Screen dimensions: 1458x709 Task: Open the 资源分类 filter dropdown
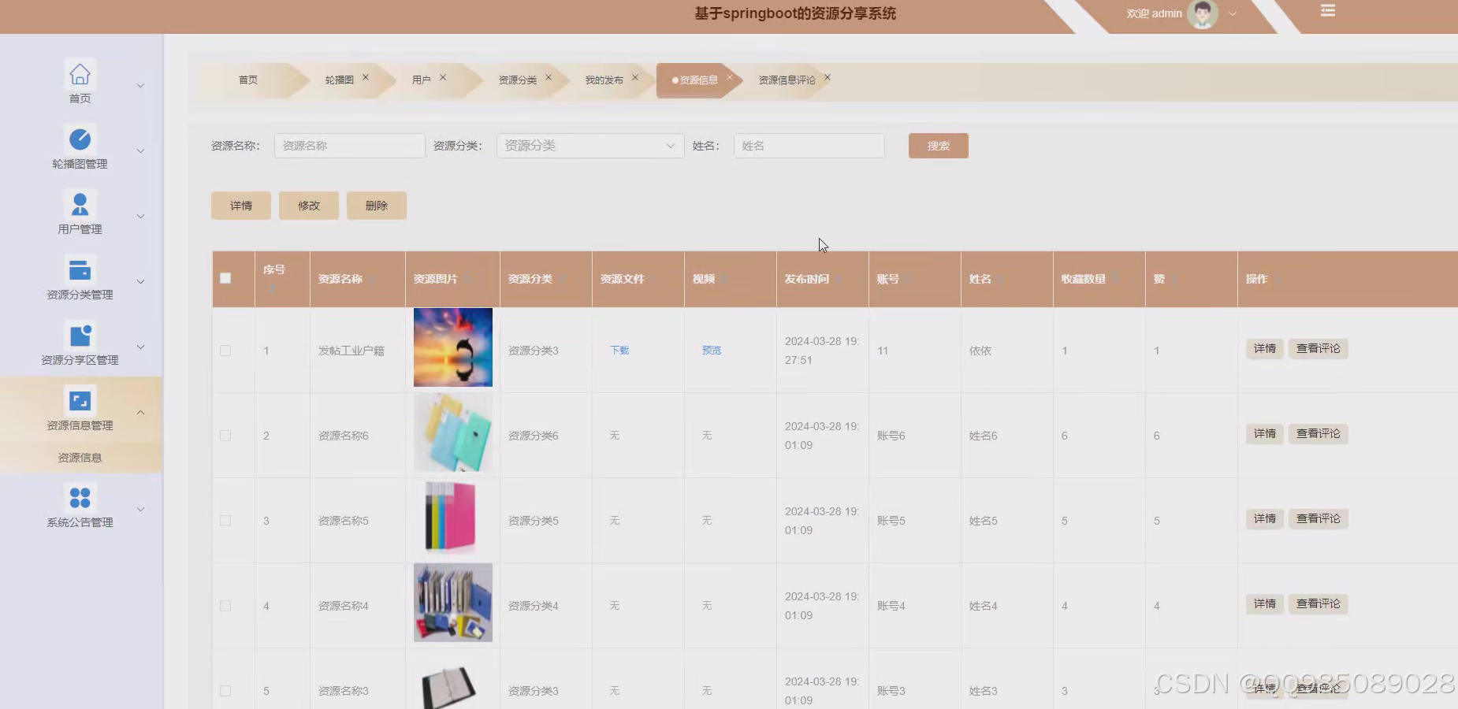(589, 145)
